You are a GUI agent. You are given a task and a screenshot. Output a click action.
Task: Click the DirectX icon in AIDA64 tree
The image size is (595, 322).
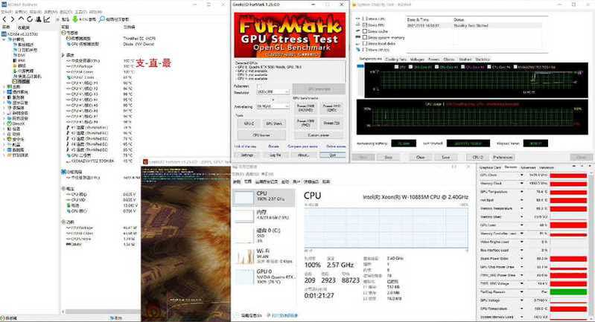(x=10, y=123)
